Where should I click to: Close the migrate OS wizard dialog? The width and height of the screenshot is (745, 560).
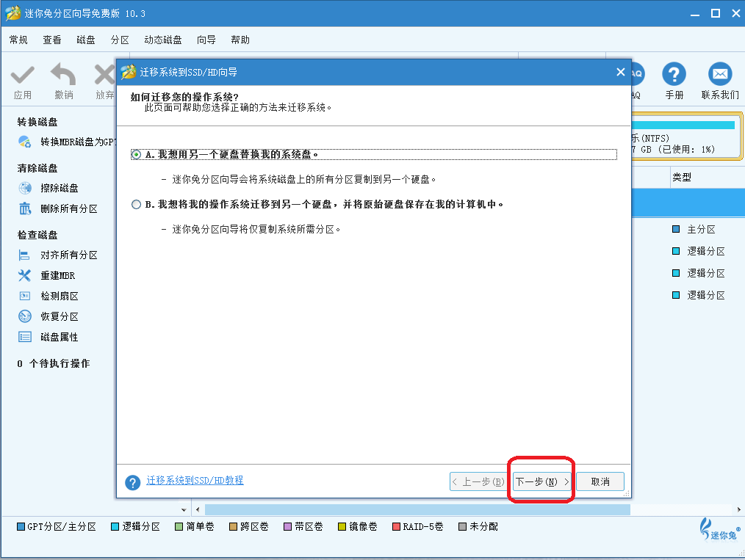[621, 72]
